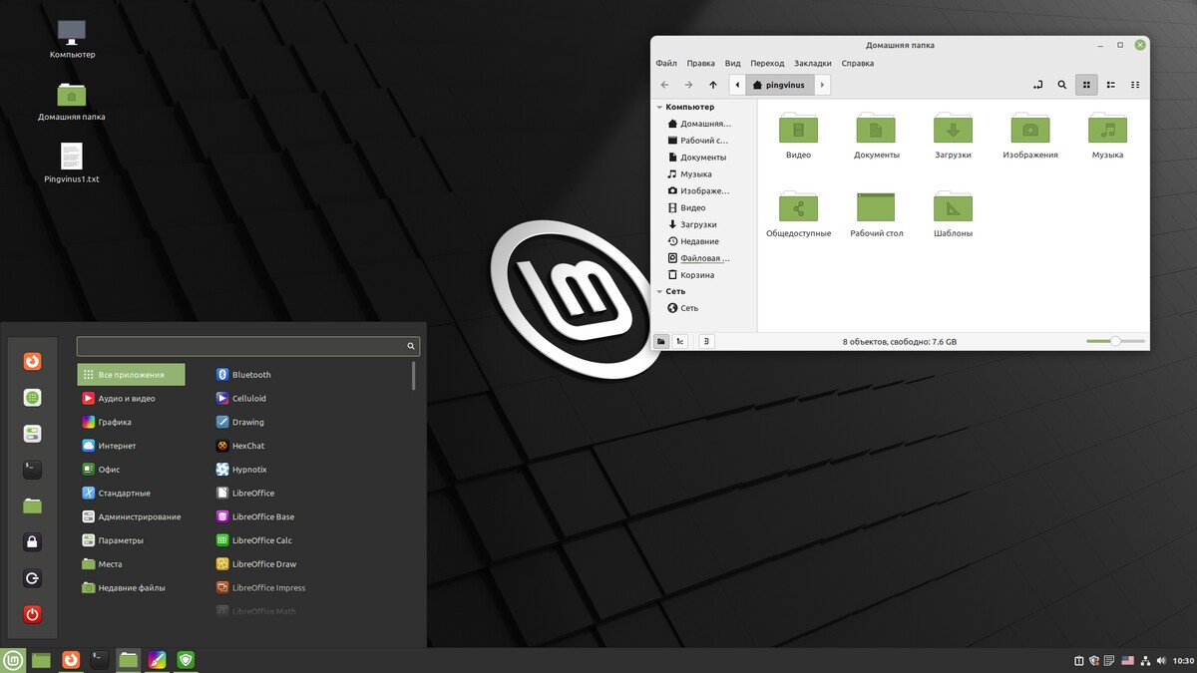Select the Домашняя папка desktop icon
This screenshot has width=1197, height=673.
click(x=72, y=101)
